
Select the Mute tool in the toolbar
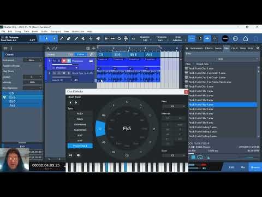point(84,38)
